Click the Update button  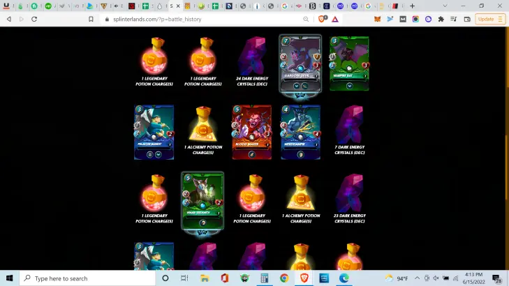(x=490, y=19)
